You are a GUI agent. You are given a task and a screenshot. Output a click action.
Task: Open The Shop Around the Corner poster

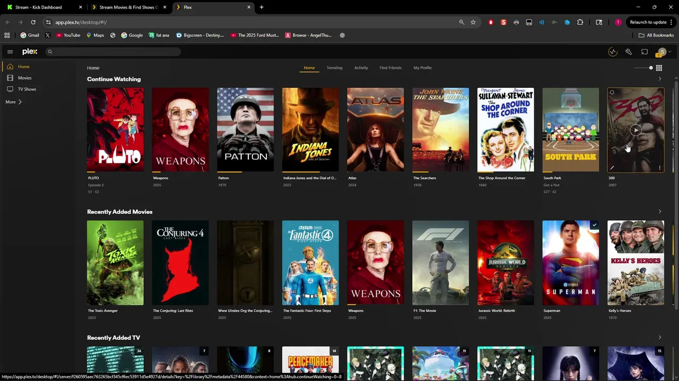[506, 130]
